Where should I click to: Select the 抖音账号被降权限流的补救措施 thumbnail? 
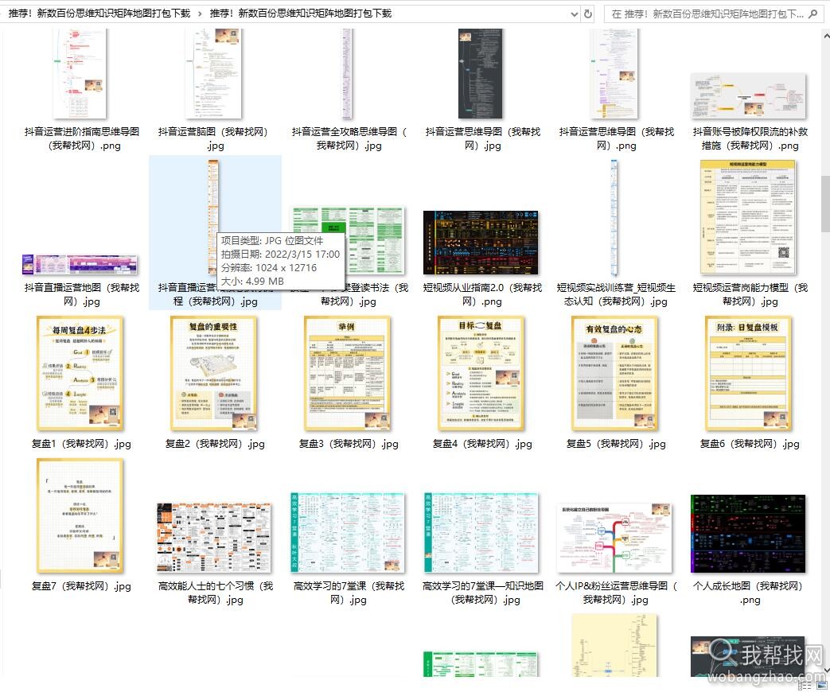(749, 96)
